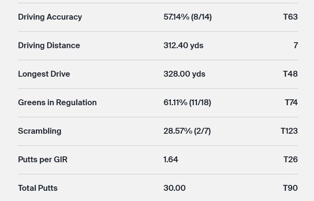
Task: Click the Greens in Regulation label
Action: pos(57,102)
